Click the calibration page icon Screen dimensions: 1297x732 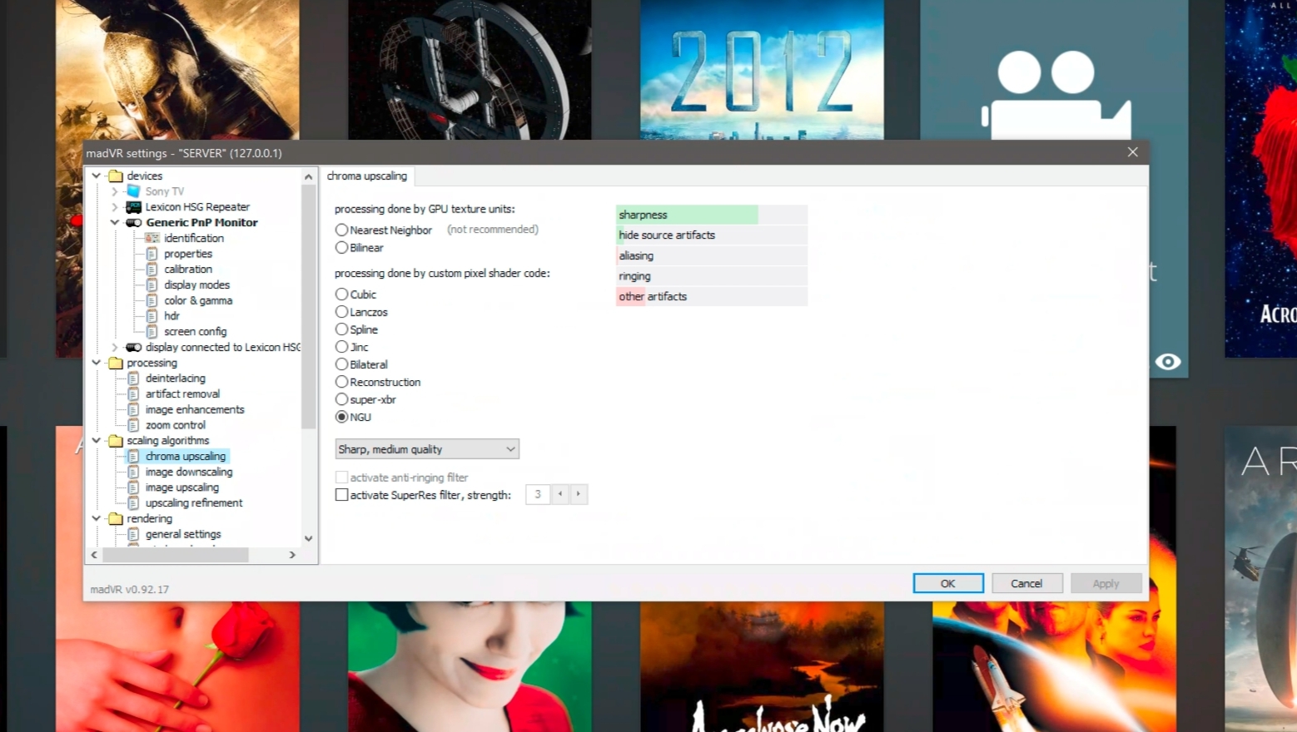(152, 270)
